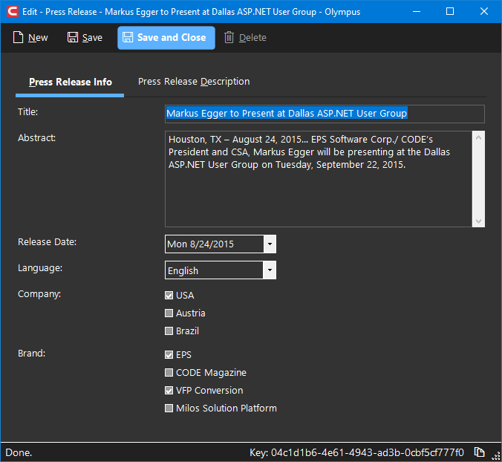The image size is (502, 462).
Task: Open the Press Release Description tab
Action: coord(194,82)
